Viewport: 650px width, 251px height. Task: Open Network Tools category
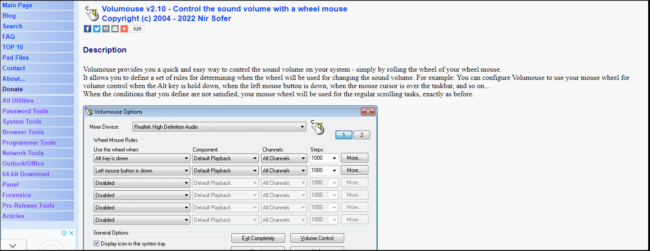23,153
